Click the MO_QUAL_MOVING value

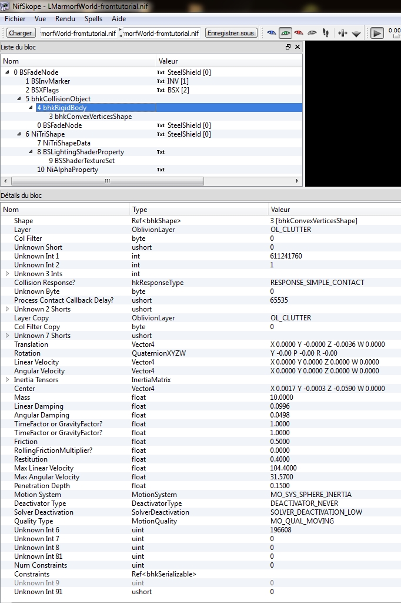(x=302, y=522)
